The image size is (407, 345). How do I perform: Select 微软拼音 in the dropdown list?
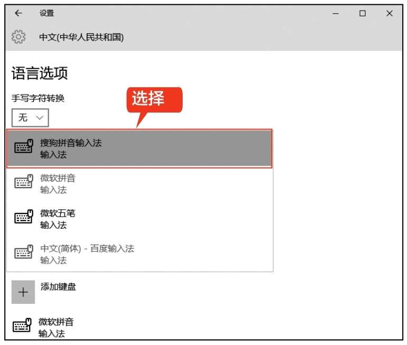[x=139, y=184]
